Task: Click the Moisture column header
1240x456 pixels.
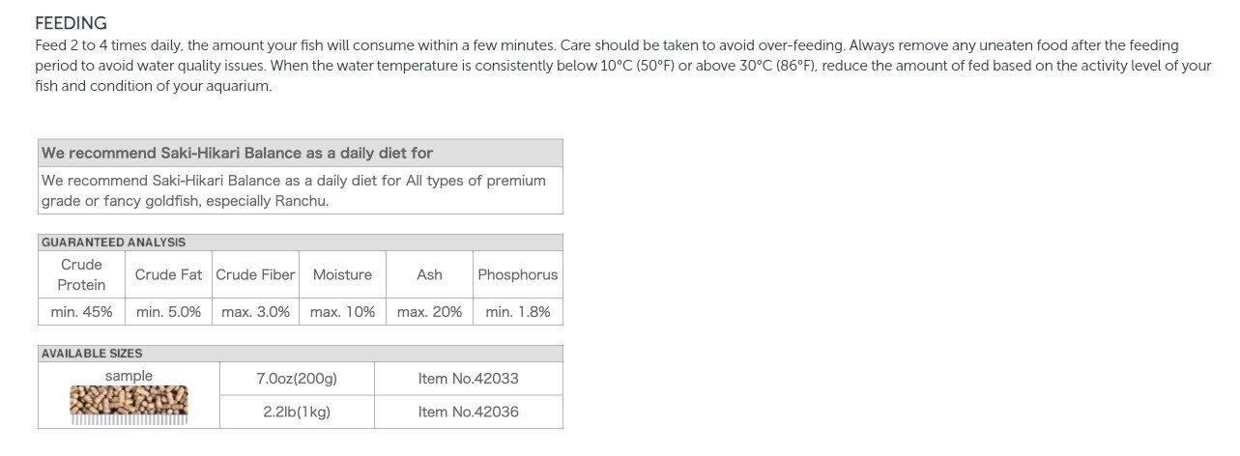Action: point(342,274)
